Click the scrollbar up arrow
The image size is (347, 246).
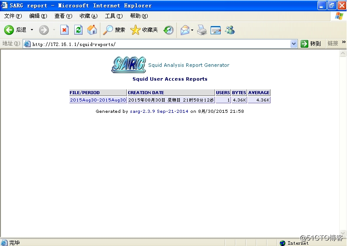[x=343, y=53]
